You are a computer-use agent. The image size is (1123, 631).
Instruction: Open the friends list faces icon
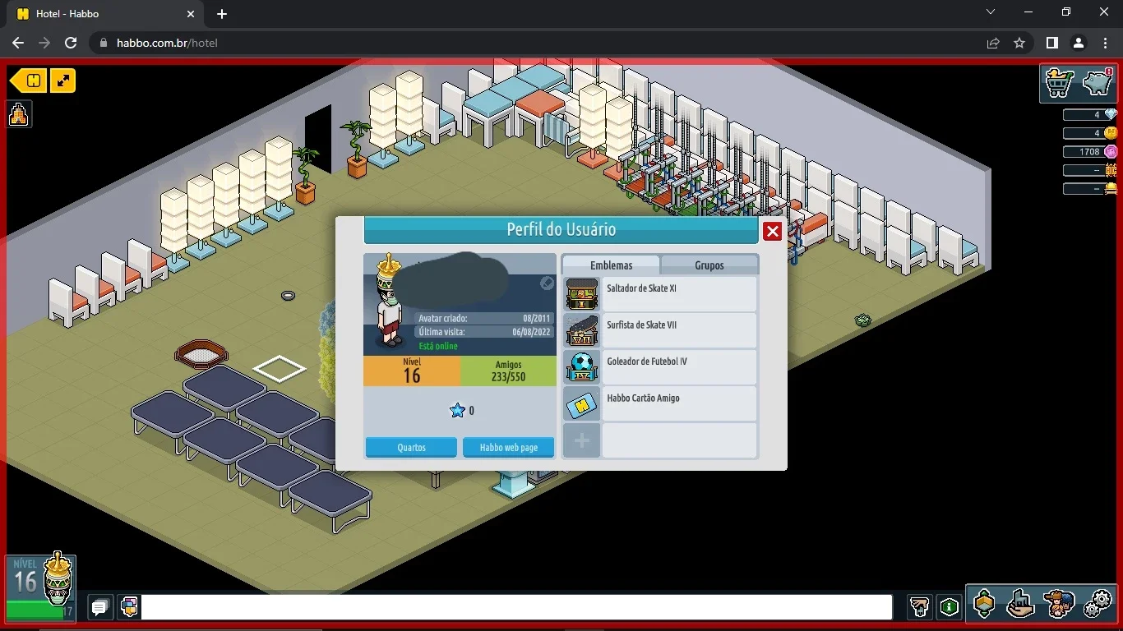point(1059,604)
